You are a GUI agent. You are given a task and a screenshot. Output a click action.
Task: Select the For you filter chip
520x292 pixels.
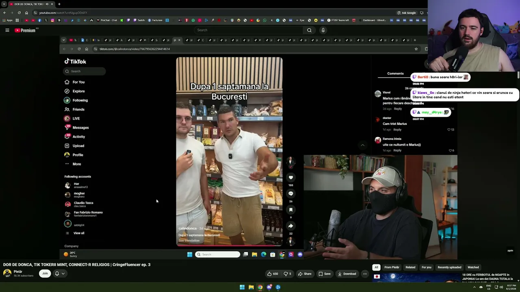click(427, 267)
